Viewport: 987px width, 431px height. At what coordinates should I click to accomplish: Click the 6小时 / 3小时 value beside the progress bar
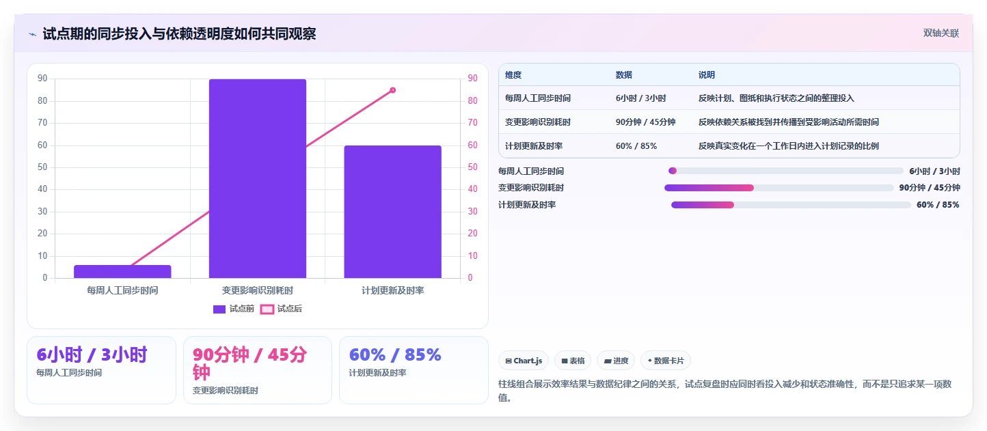pos(934,171)
